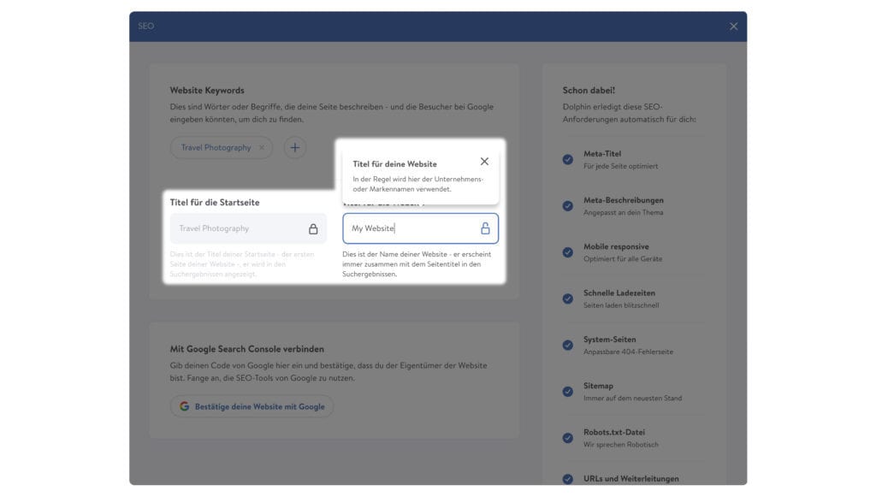This screenshot has height=497, width=876.
Task: Click the Mobile responsive checkmark icon
Action: coord(568,251)
